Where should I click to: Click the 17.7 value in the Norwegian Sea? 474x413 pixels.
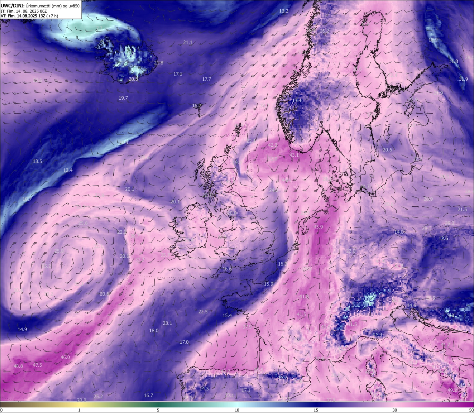pyautogui.click(x=206, y=79)
